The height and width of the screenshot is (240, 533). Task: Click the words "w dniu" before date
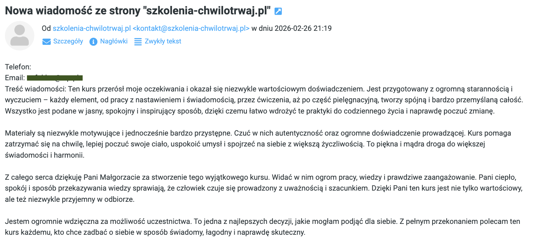[x=262, y=28]
